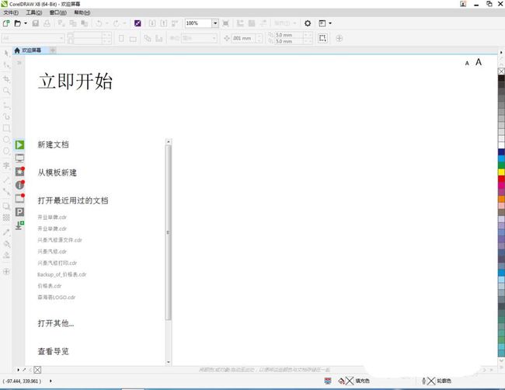Click the nudge distance .001 mm field

click(244, 38)
